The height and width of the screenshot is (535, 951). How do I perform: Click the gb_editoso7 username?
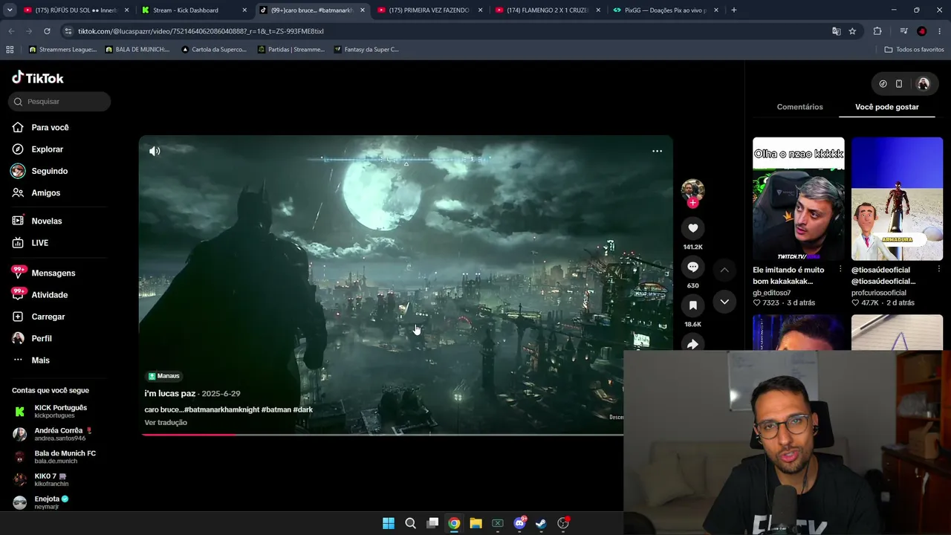click(x=772, y=293)
